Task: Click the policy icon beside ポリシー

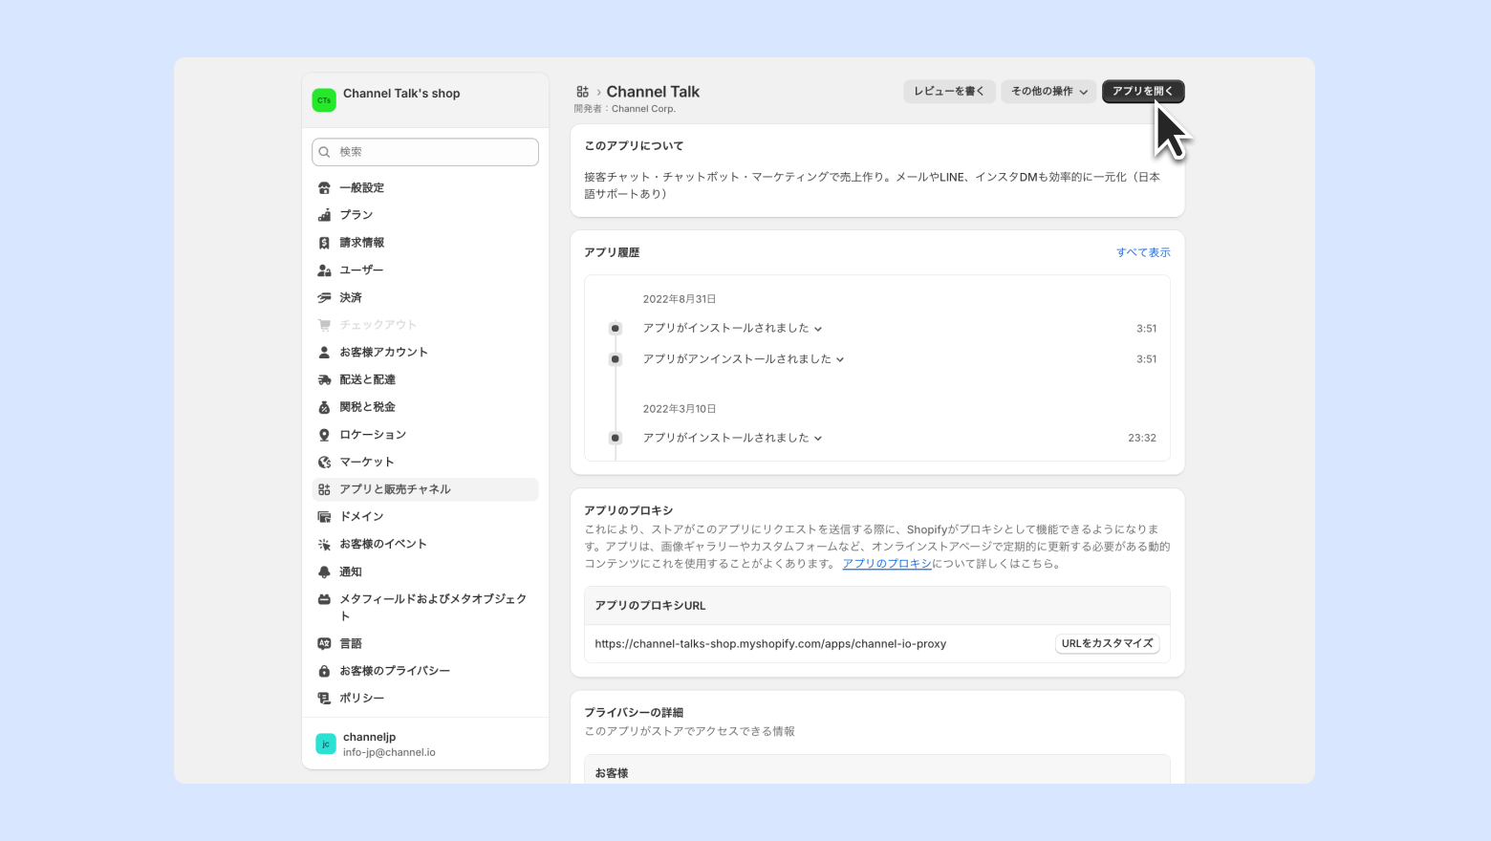Action: pyautogui.click(x=324, y=699)
